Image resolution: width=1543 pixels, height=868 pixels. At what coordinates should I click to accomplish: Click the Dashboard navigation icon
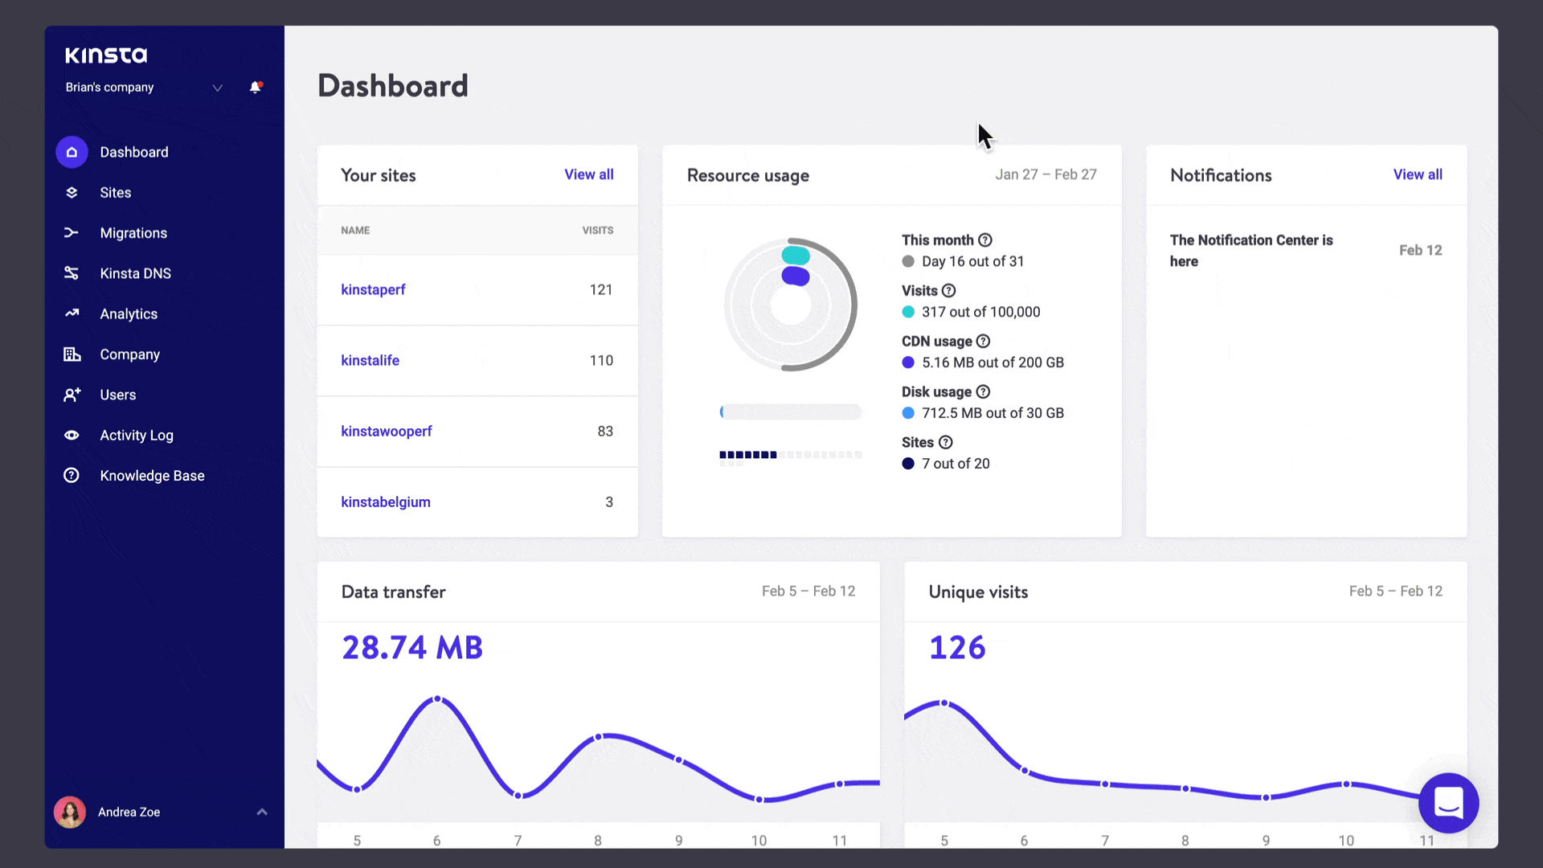[x=72, y=152]
